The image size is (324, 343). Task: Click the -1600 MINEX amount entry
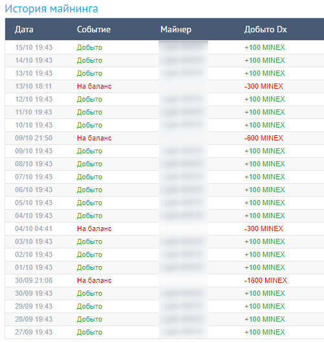(x=266, y=280)
